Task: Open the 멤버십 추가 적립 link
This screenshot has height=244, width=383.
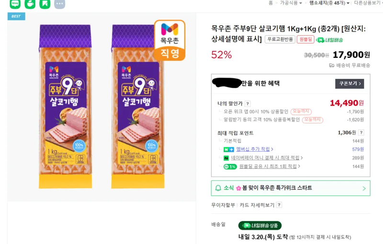Action: [253, 149]
